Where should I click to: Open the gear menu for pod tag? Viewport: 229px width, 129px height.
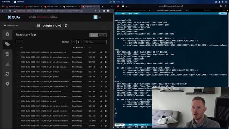coord(106,101)
